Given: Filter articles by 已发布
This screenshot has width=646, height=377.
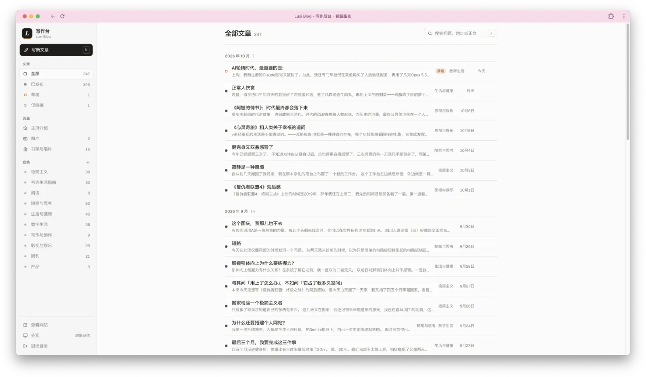Looking at the screenshot, I should (56, 84).
